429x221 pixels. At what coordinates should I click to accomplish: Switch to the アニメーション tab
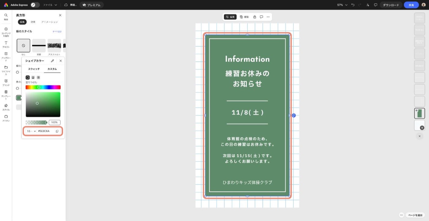pos(49,22)
